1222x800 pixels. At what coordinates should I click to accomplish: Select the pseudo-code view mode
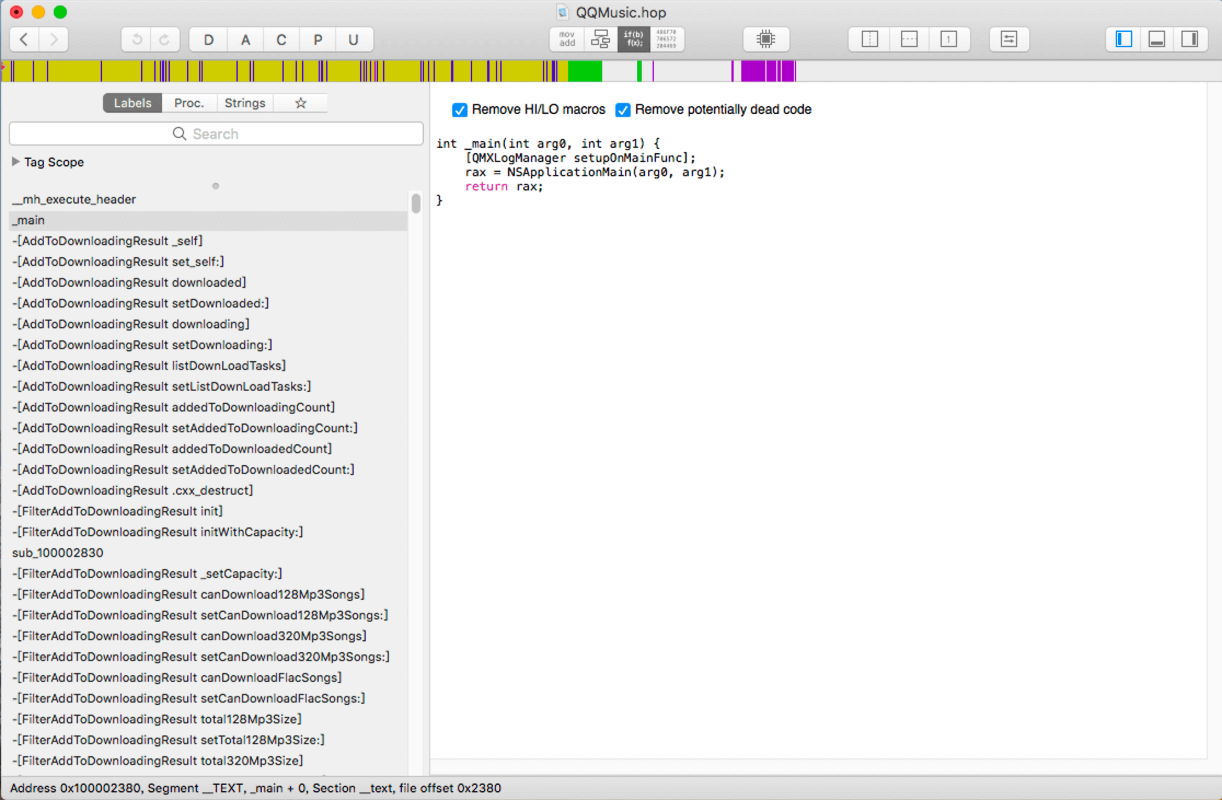pos(634,39)
